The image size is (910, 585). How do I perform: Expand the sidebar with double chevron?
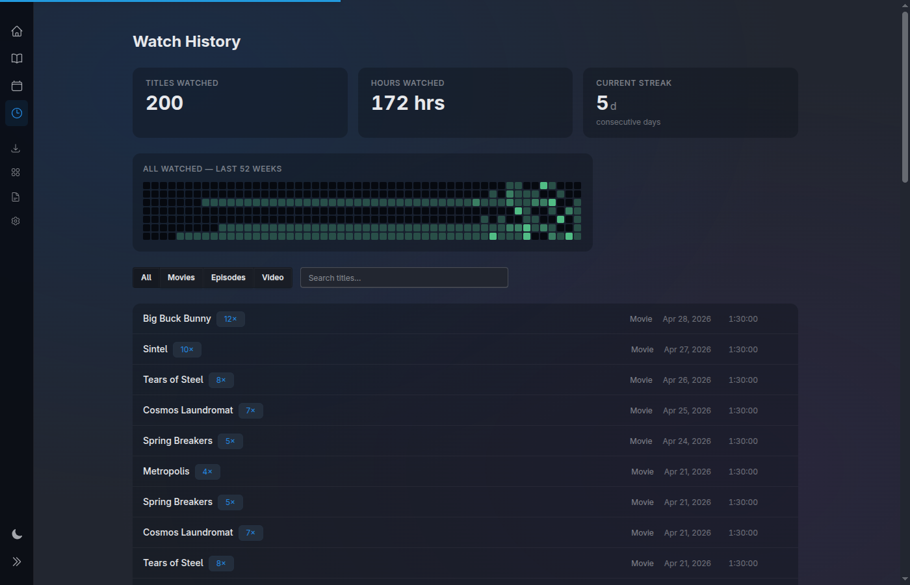[17, 562]
